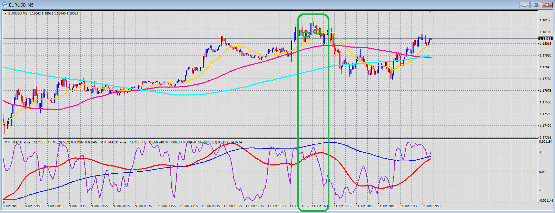Click the 11 Jun 22:55 time label
Screen dimensions: 555x213
click(x=432, y=206)
